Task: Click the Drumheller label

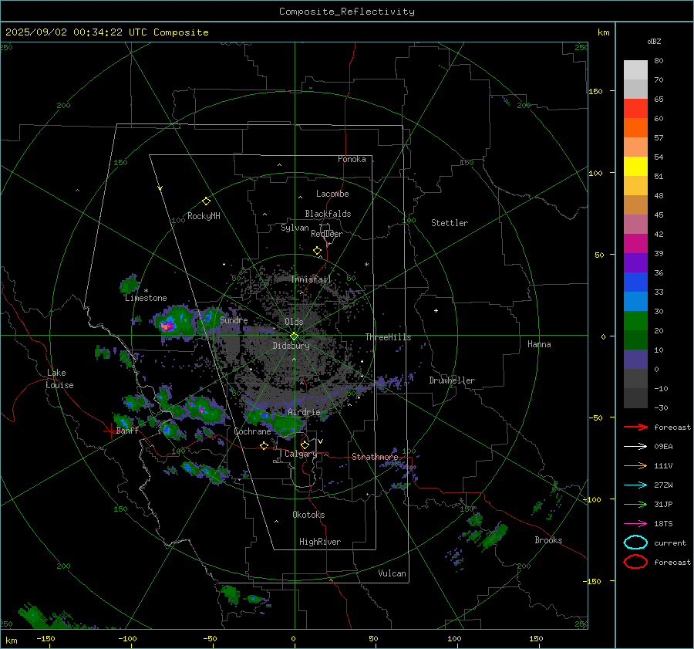Action: 452,380
